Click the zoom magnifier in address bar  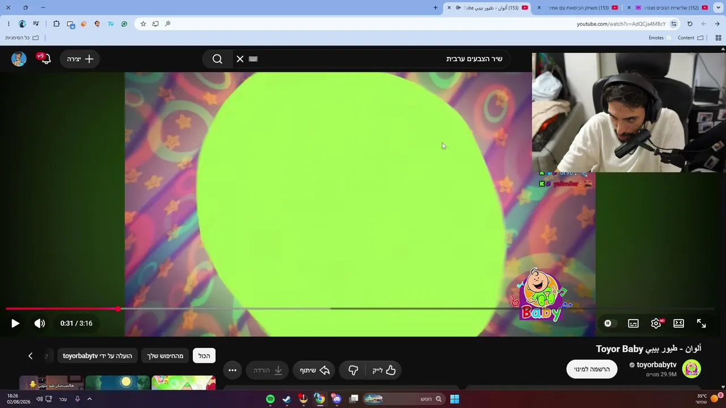click(x=168, y=24)
